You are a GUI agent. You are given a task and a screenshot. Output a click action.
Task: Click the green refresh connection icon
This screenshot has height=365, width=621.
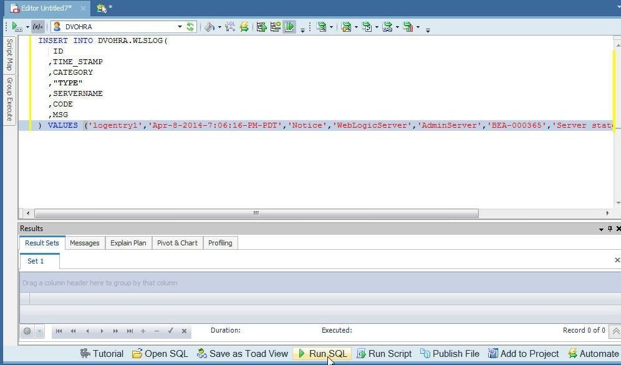pyautogui.click(x=191, y=27)
